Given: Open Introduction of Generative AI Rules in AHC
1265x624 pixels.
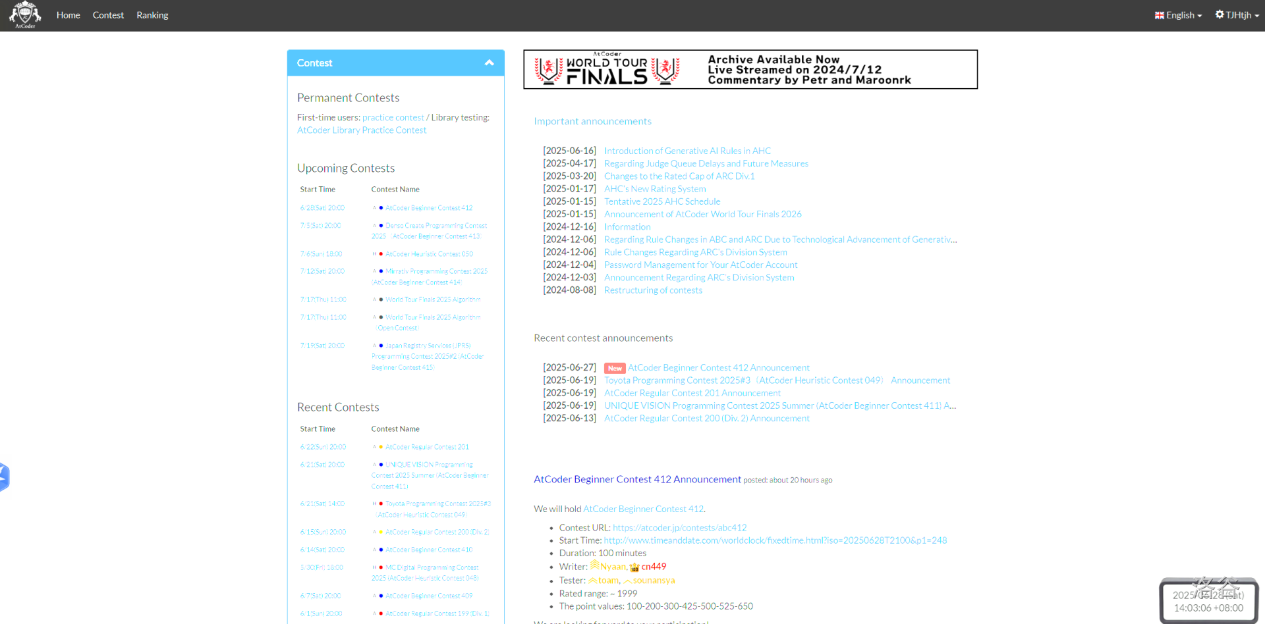Looking at the screenshot, I should (687, 151).
